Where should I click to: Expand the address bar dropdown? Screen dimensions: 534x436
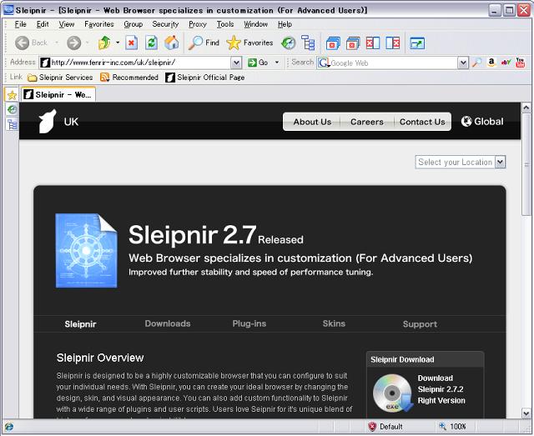coord(236,63)
